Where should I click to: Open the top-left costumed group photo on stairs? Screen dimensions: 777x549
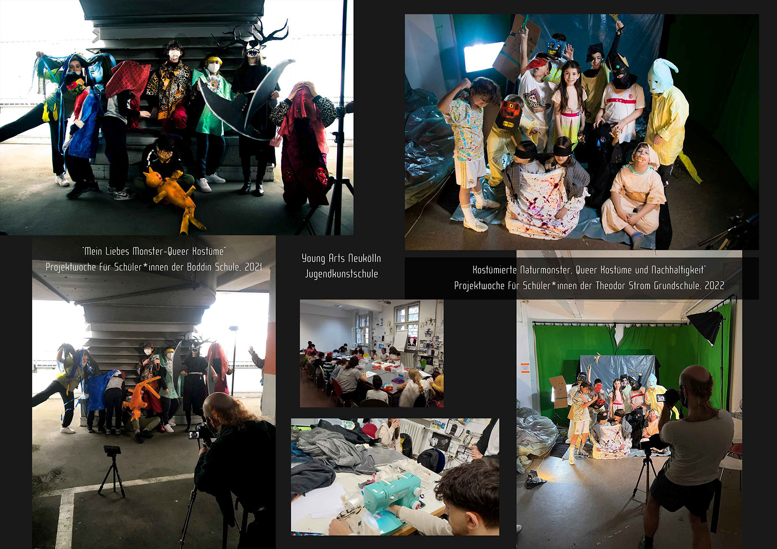pyautogui.click(x=176, y=116)
